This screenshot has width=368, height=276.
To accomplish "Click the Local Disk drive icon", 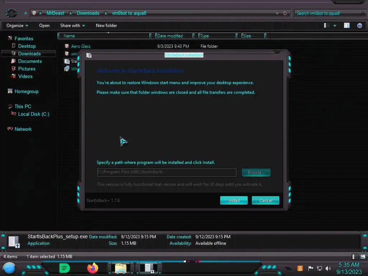I will tap(14, 114).
